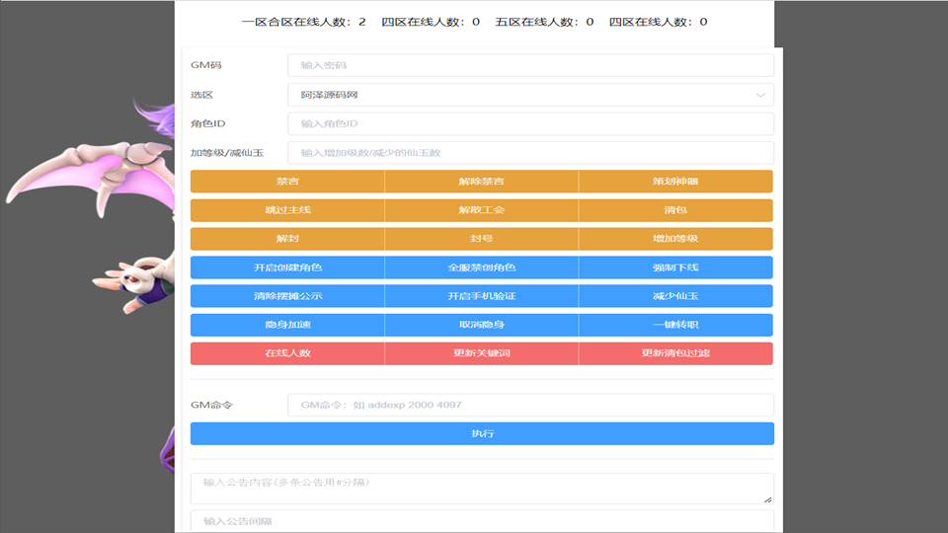Click the 输入公告内容 announcement textarea
This screenshot has height=533, width=948.
click(x=482, y=489)
